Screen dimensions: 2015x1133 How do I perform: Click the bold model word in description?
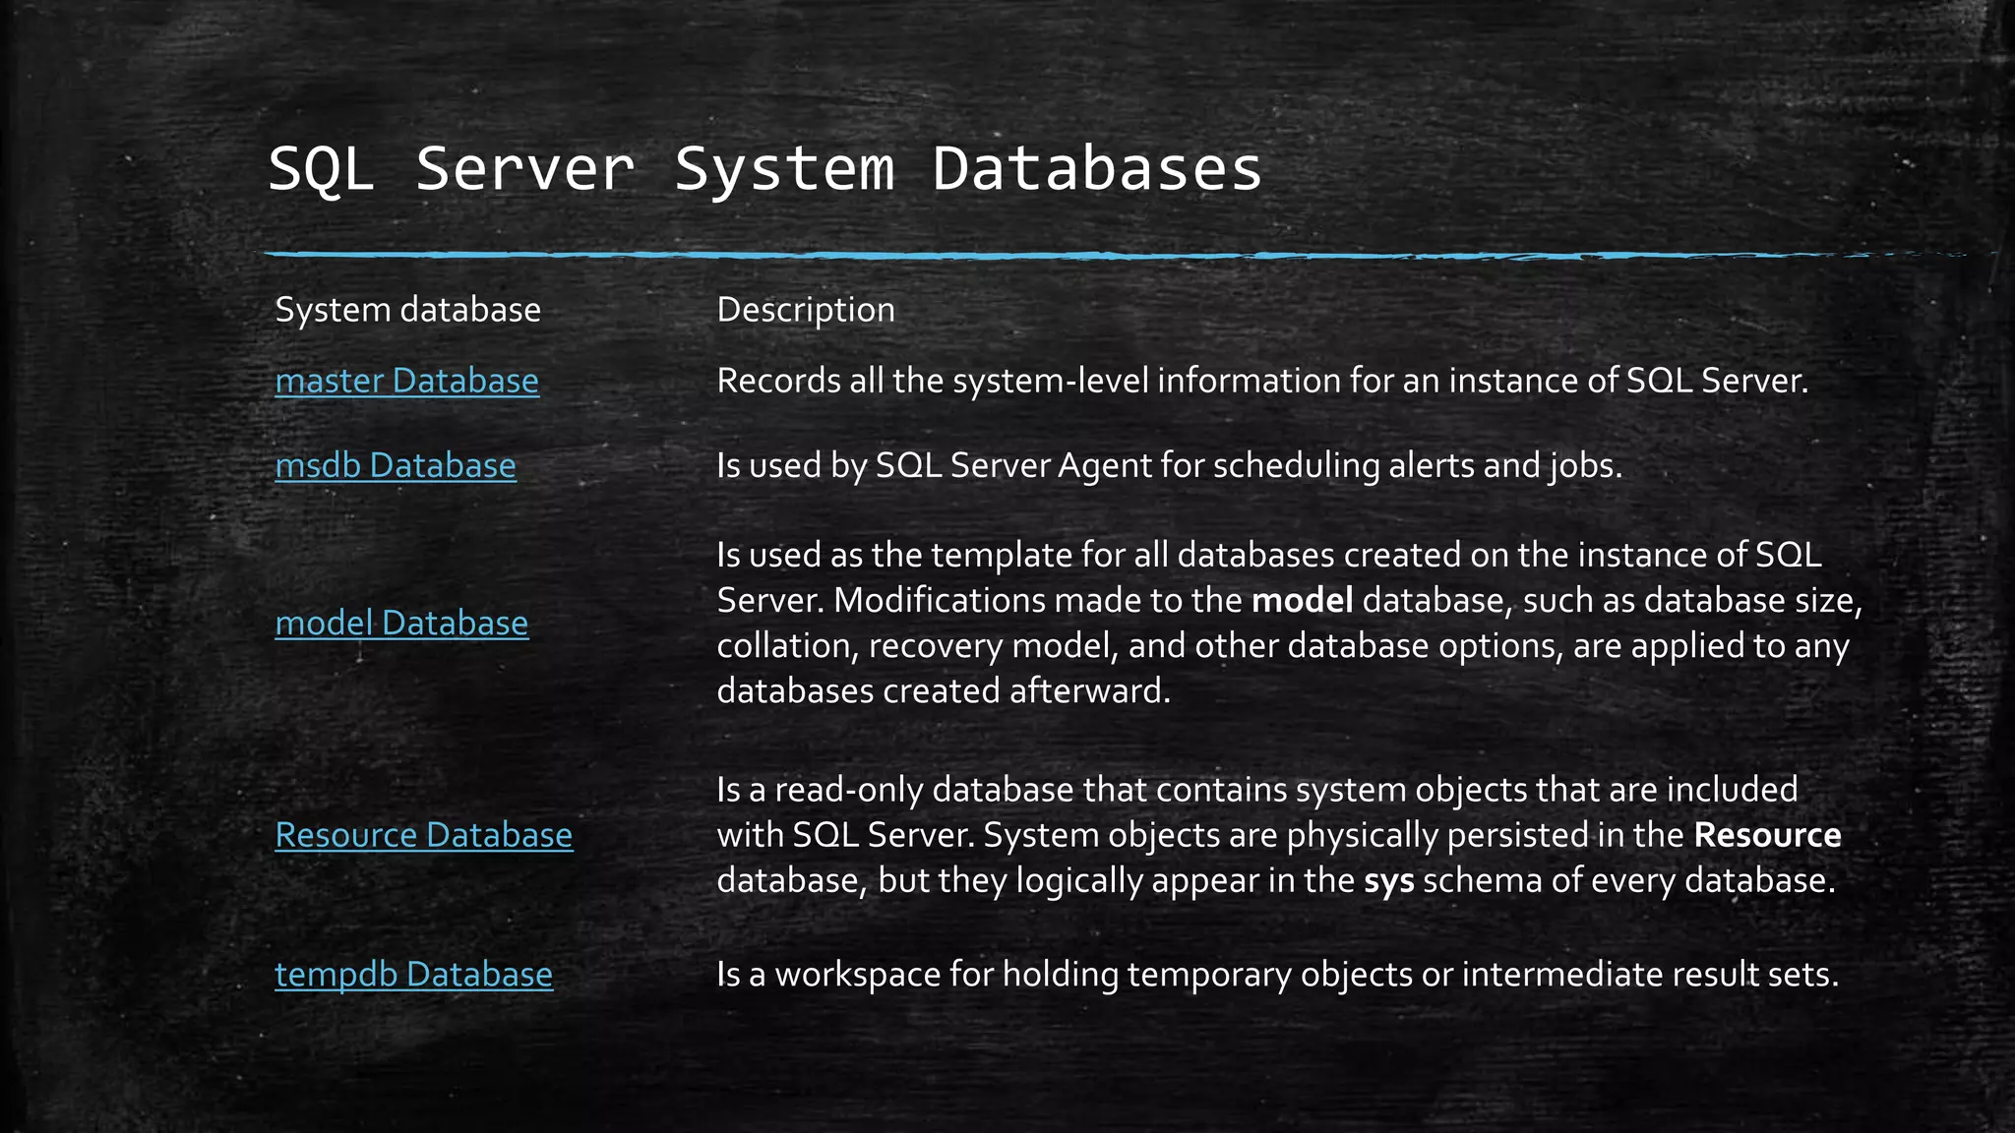(1302, 600)
